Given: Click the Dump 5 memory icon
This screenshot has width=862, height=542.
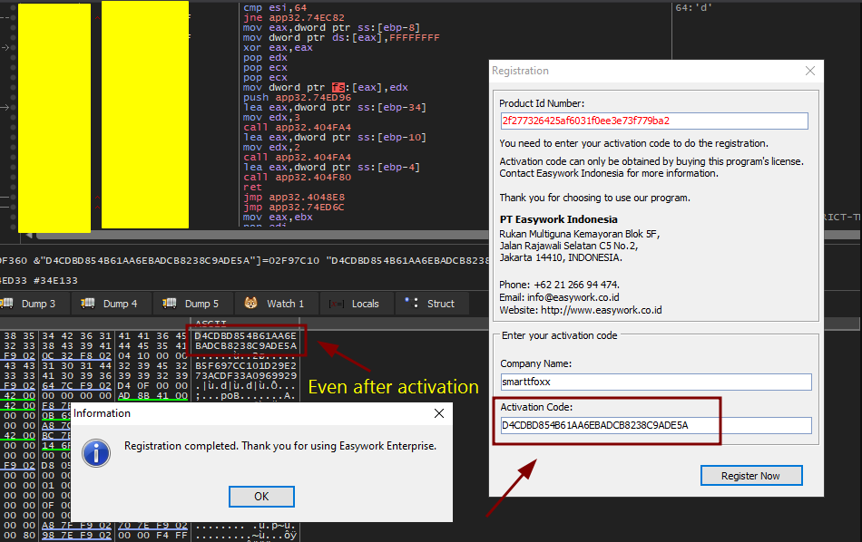Looking at the screenshot, I should pos(170,303).
